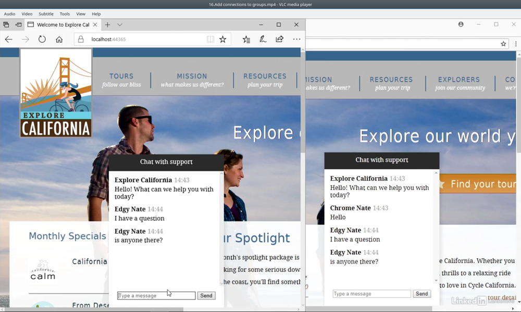Click California special title text
The width and height of the screenshot is (521, 312).
point(90,261)
